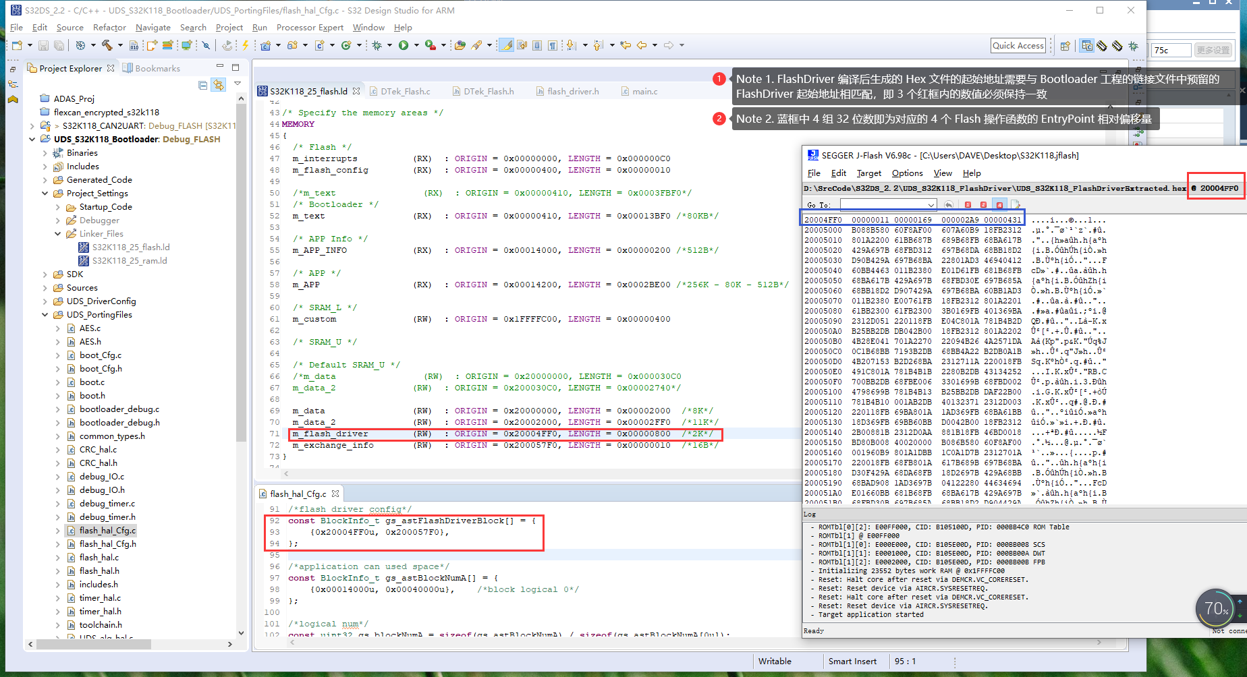This screenshot has height=677, width=1247.
Task: Click Writable status bar entry
Action: pyautogui.click(x=775, y=661)
